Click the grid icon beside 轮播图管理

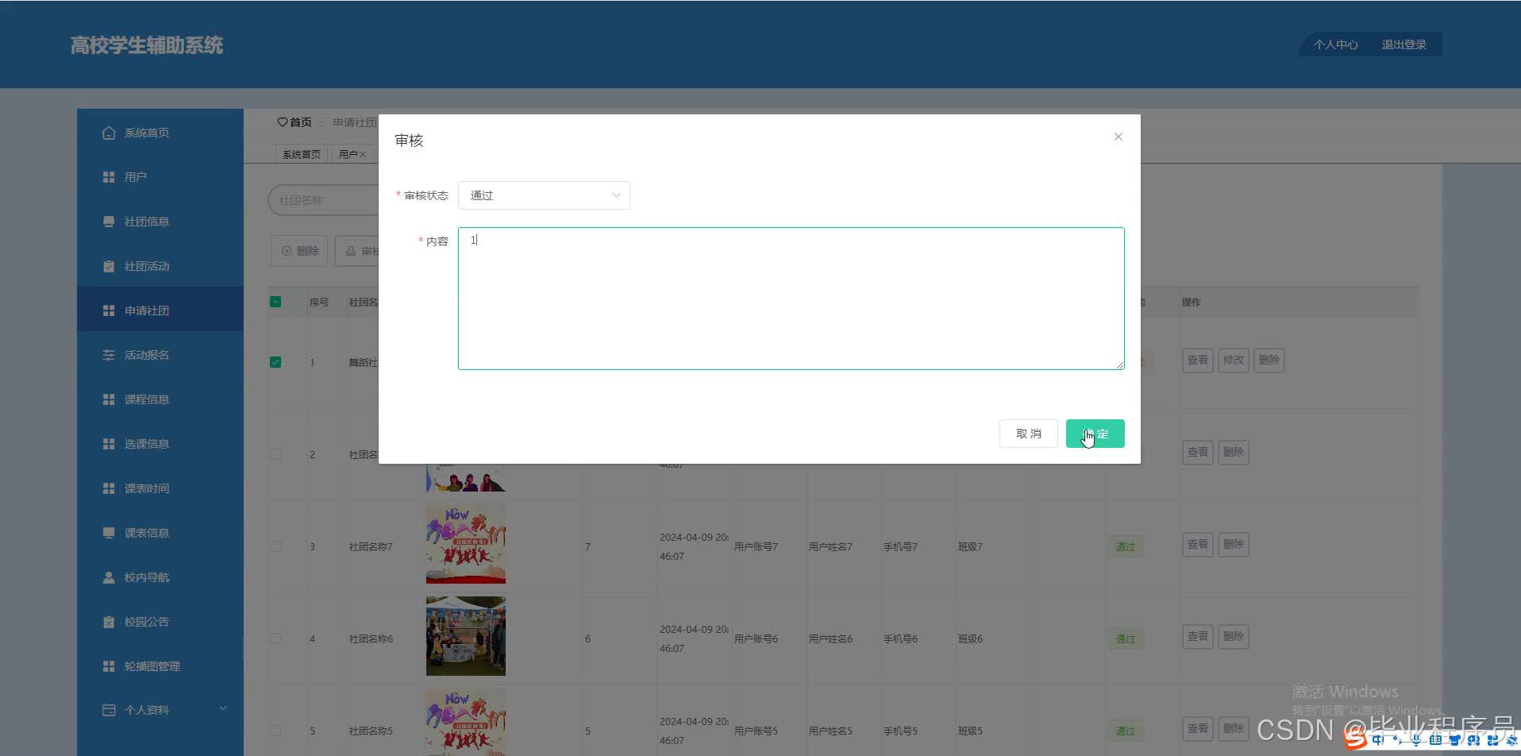109,666
